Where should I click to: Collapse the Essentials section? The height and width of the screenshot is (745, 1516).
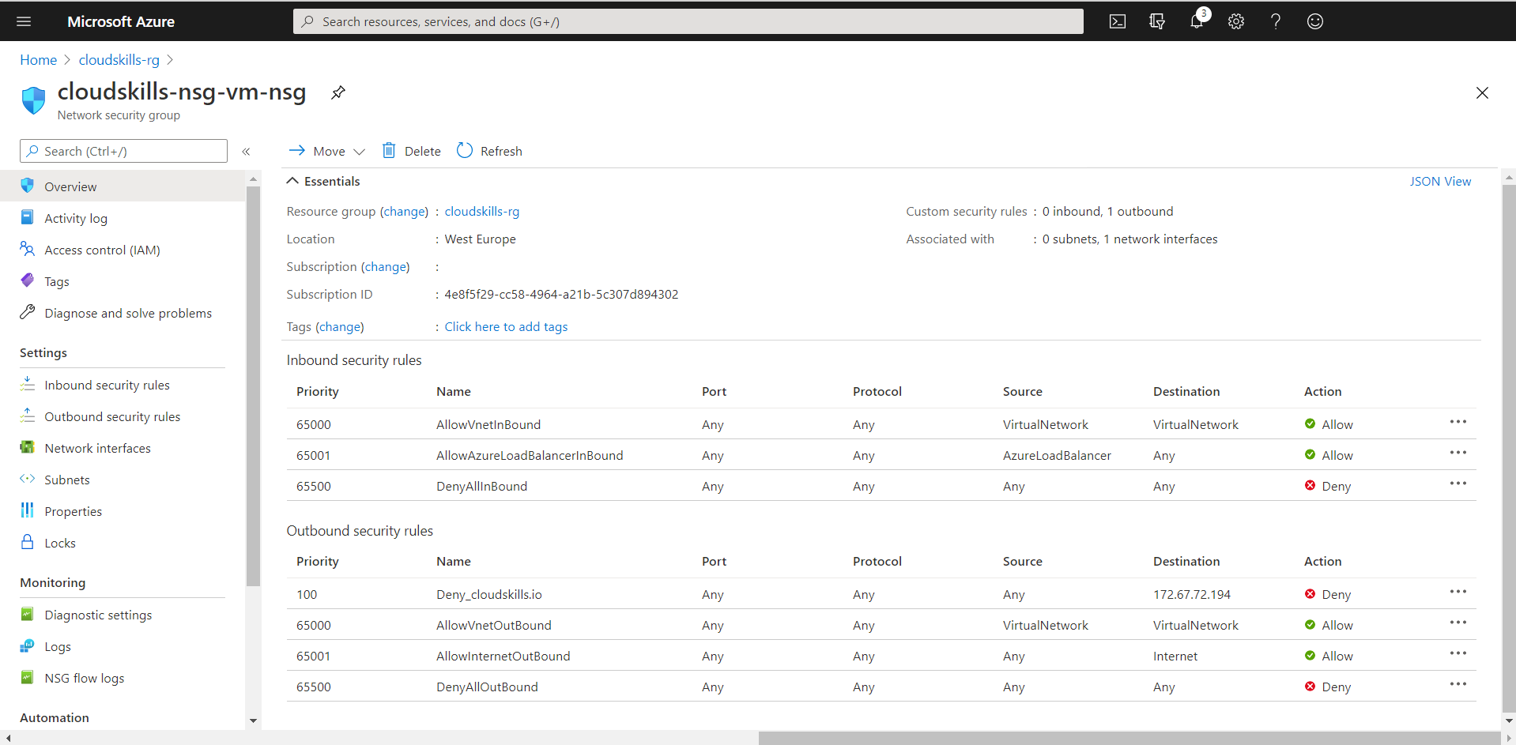click(x=292, y=181)
